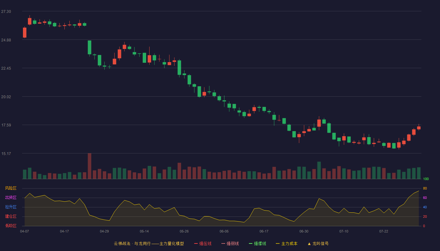This screenshot has width=440, height=251.
Task: Click the 27.30 price axis label
Action: [6, 12]
